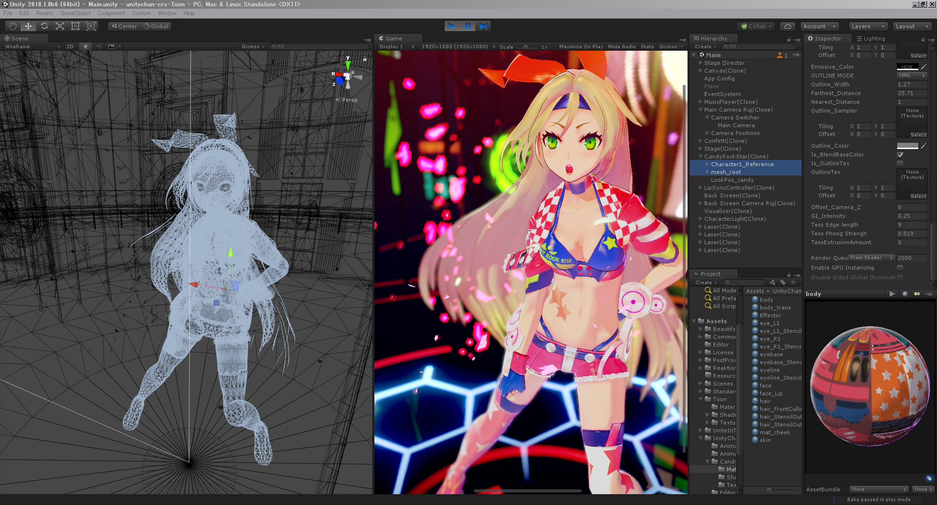Select the Scale tool
Screen dimensions: 937x505
click(60, 26)
